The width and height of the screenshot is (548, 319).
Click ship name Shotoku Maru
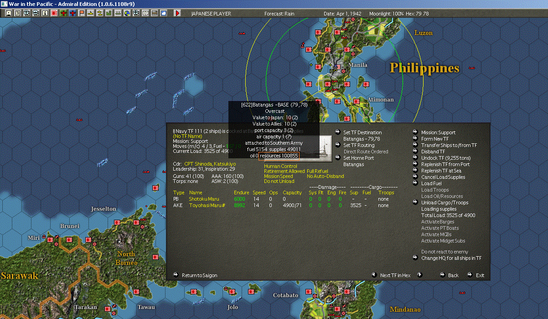[x=204, y=199]
